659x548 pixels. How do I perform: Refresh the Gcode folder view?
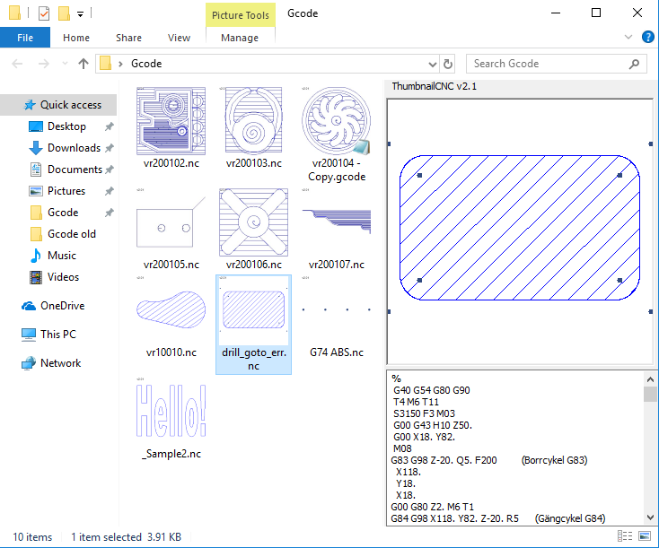pyautogui.click(x=448, y=64)
